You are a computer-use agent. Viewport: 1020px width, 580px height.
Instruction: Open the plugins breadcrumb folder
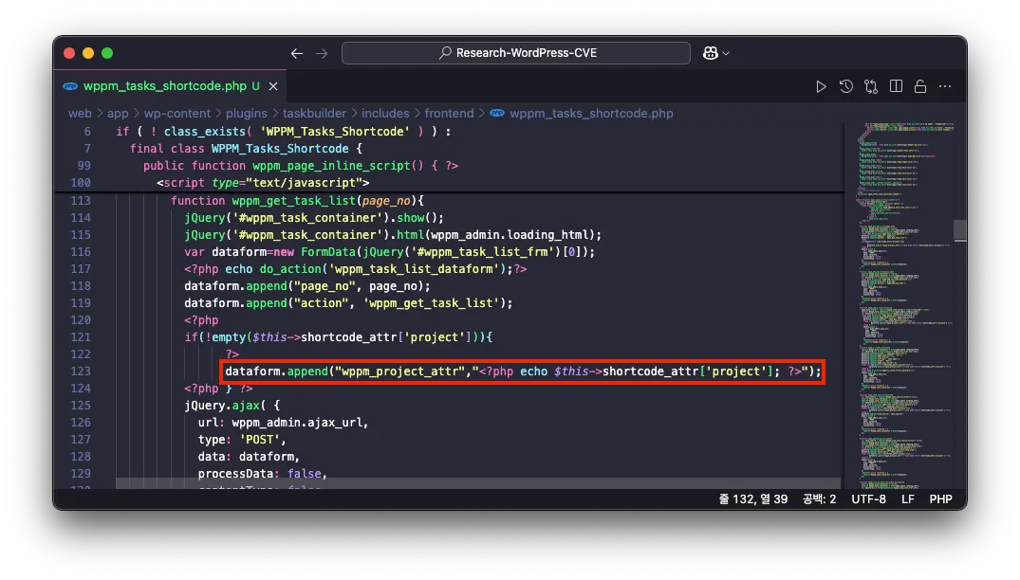pos(246,113)
